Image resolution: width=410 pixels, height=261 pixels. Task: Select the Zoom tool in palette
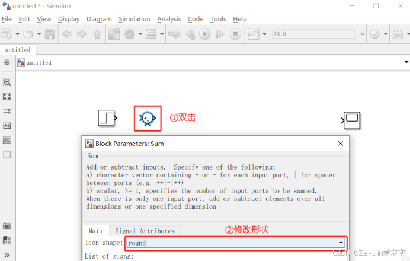7,82
